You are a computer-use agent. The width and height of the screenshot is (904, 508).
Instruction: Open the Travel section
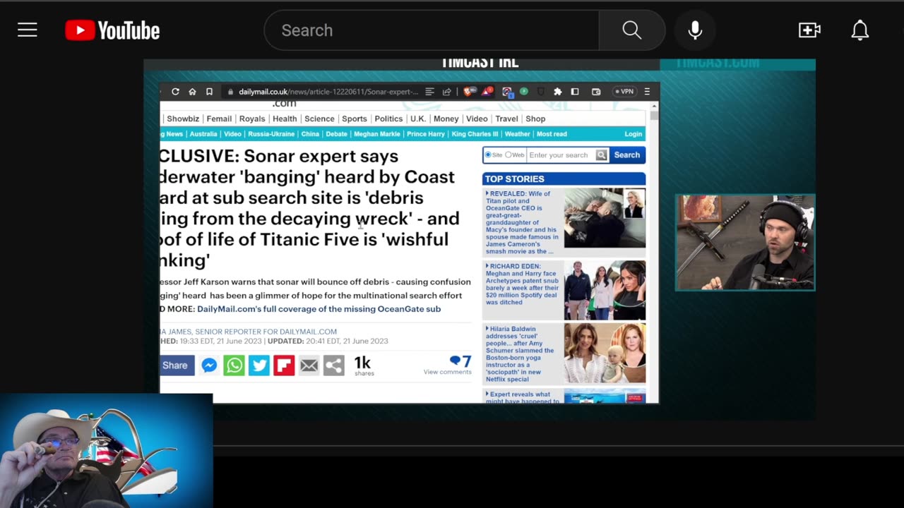(x=506, y=119)
